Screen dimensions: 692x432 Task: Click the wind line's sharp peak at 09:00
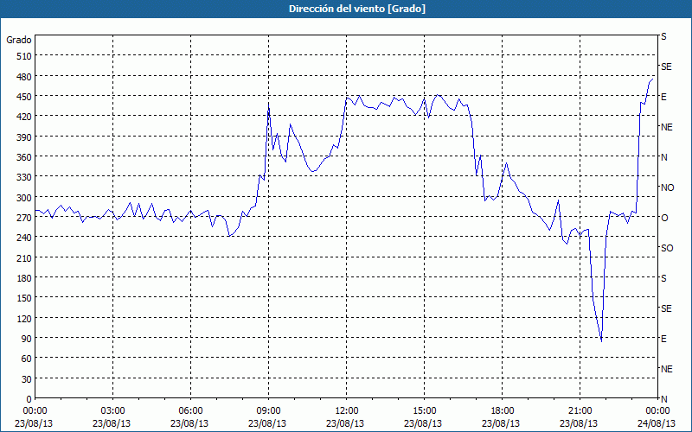[269, 104]
